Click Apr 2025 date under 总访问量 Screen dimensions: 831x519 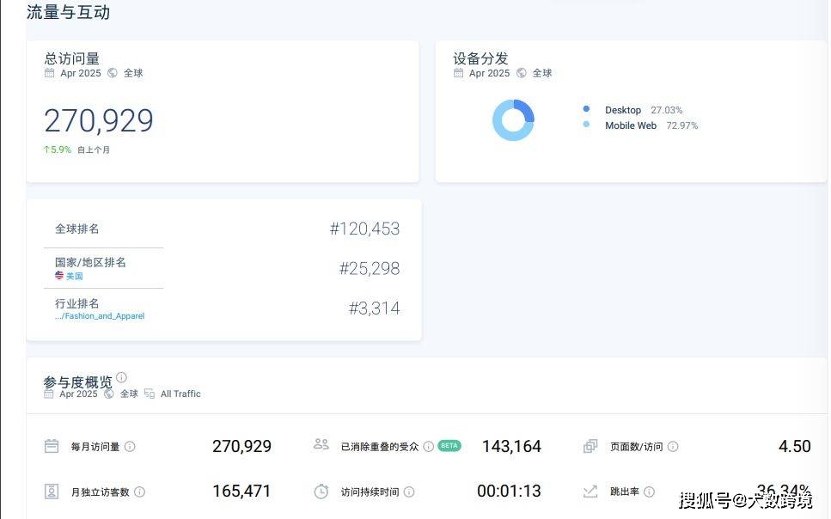pos(81,73)
